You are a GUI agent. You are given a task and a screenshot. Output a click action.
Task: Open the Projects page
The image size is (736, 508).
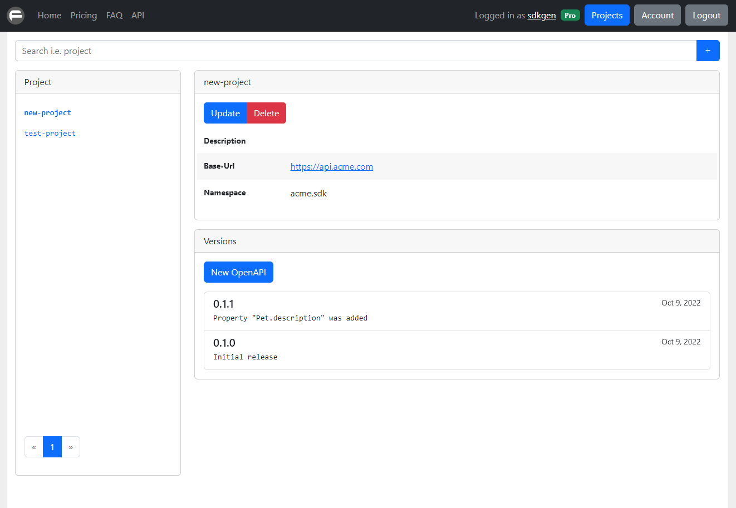coord(607,15)
